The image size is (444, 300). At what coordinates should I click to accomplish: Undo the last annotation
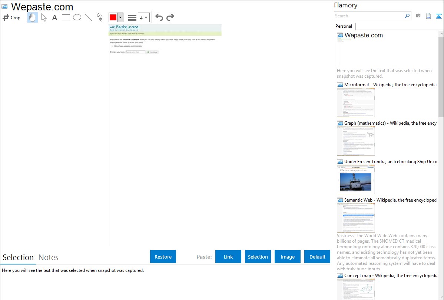(159, 17)
